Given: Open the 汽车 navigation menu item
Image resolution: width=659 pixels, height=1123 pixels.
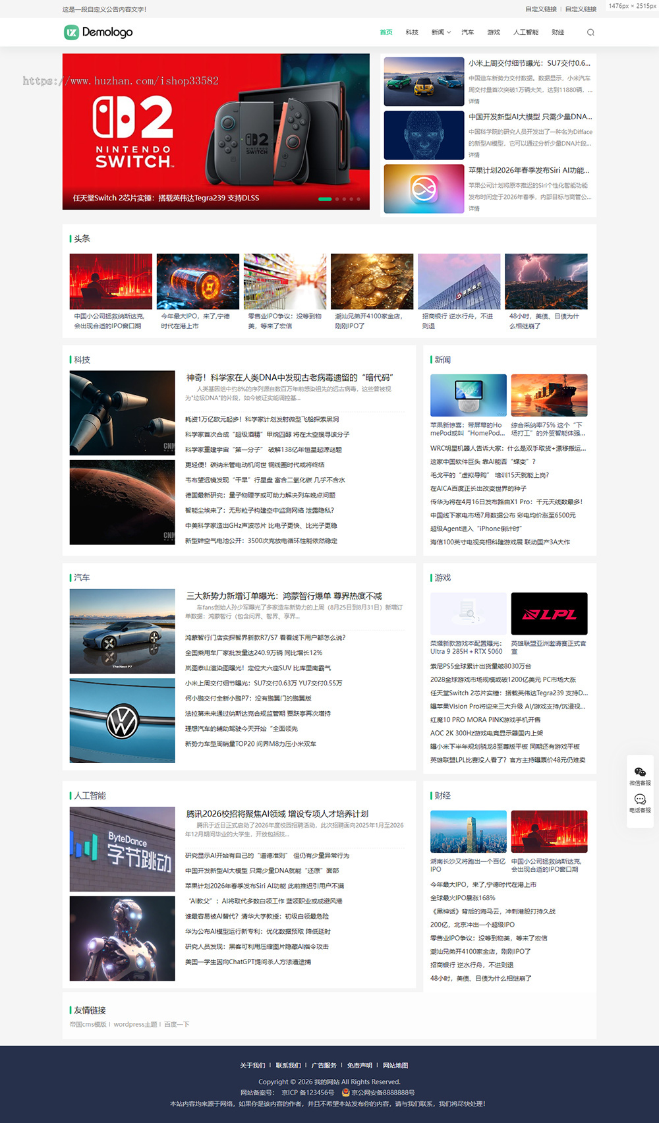Looking at the screenshot, I should tap(467, 32).
